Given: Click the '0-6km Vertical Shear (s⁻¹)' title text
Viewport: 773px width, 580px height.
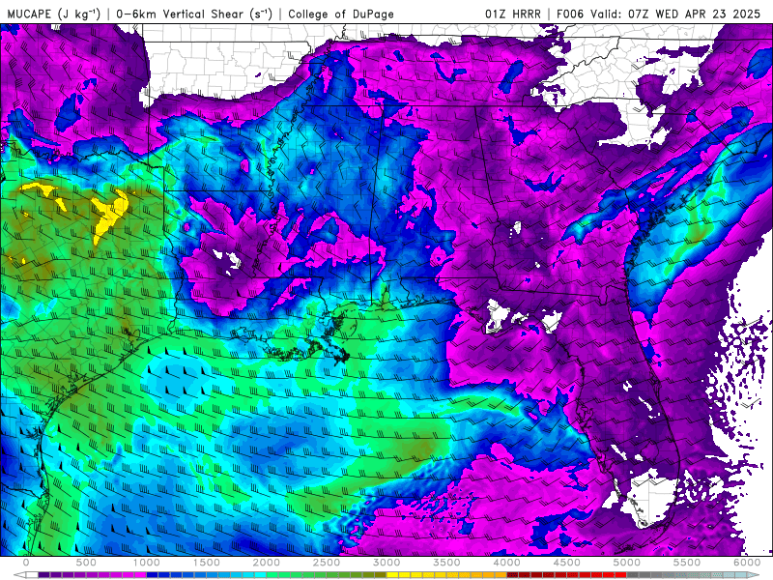Looking at the screenshot, I should pyautogui.click(x=194, y=14).
